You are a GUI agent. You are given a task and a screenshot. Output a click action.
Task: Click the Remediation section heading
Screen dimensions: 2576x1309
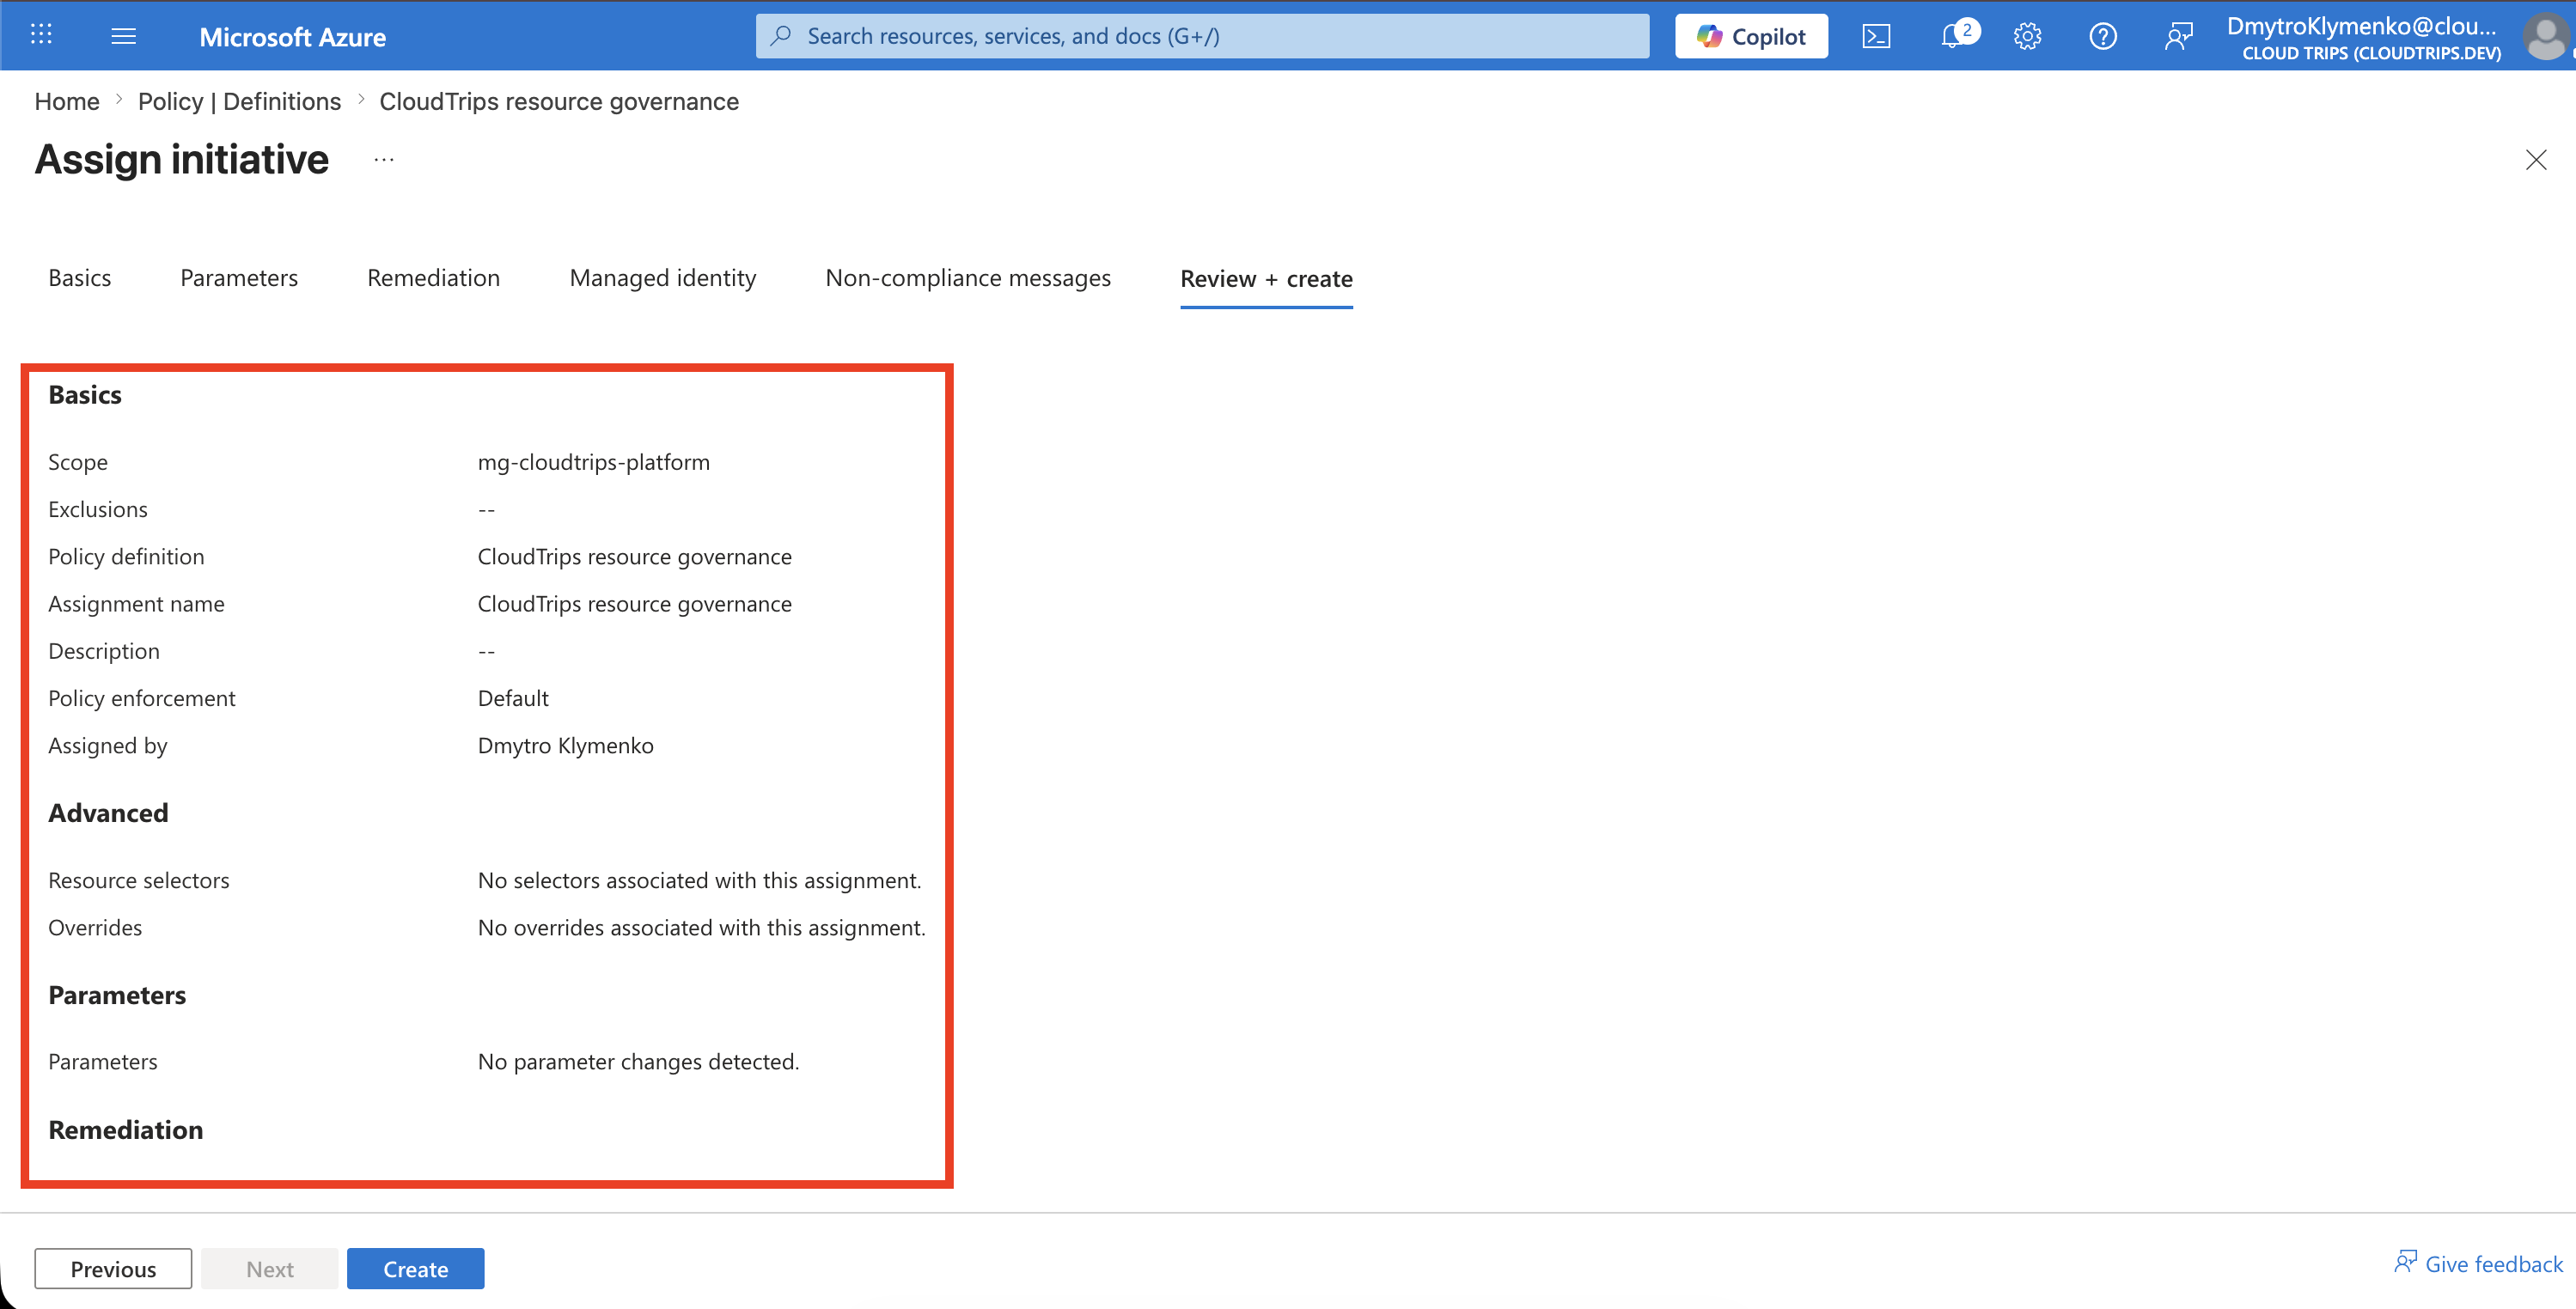point(126,1129)
